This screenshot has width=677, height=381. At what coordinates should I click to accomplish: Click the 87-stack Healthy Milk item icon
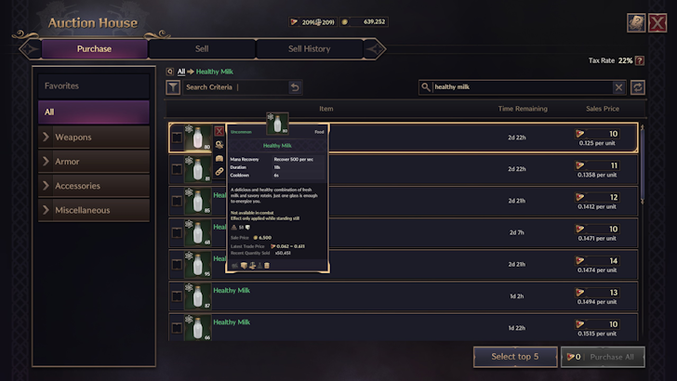[196, 296]
